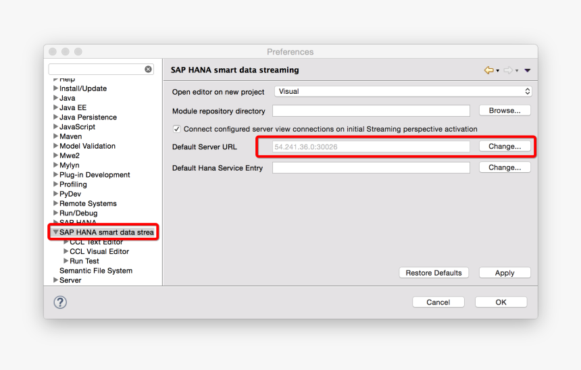
Task: Select PyDev preferences
Action: 70,194
